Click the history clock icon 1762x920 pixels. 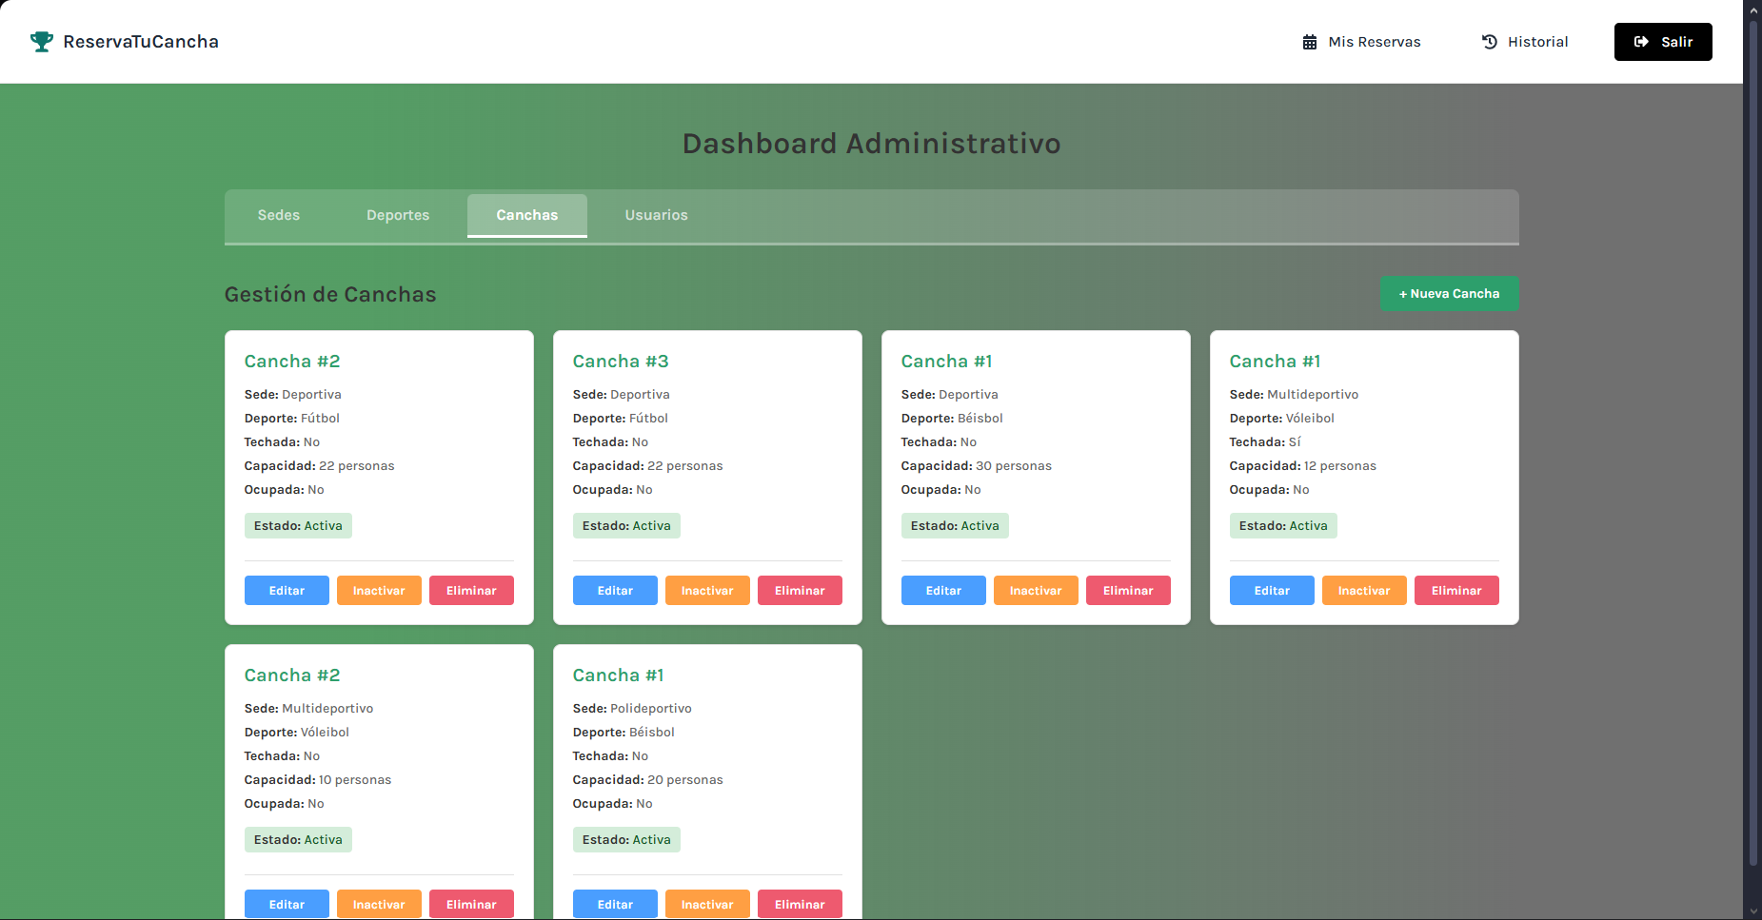[x=1490, y=42]
